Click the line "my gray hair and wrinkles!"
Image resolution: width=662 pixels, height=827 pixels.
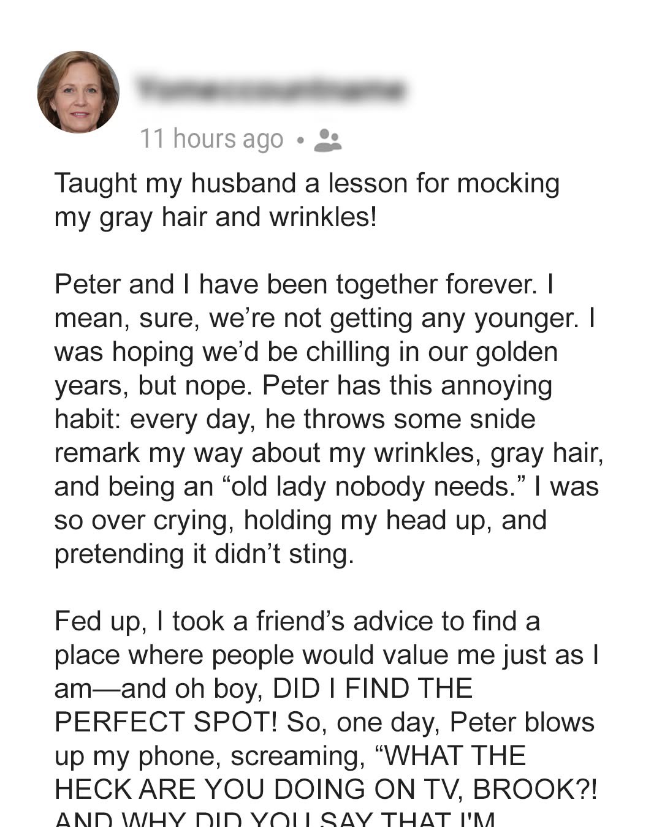[x=215, y=217]
